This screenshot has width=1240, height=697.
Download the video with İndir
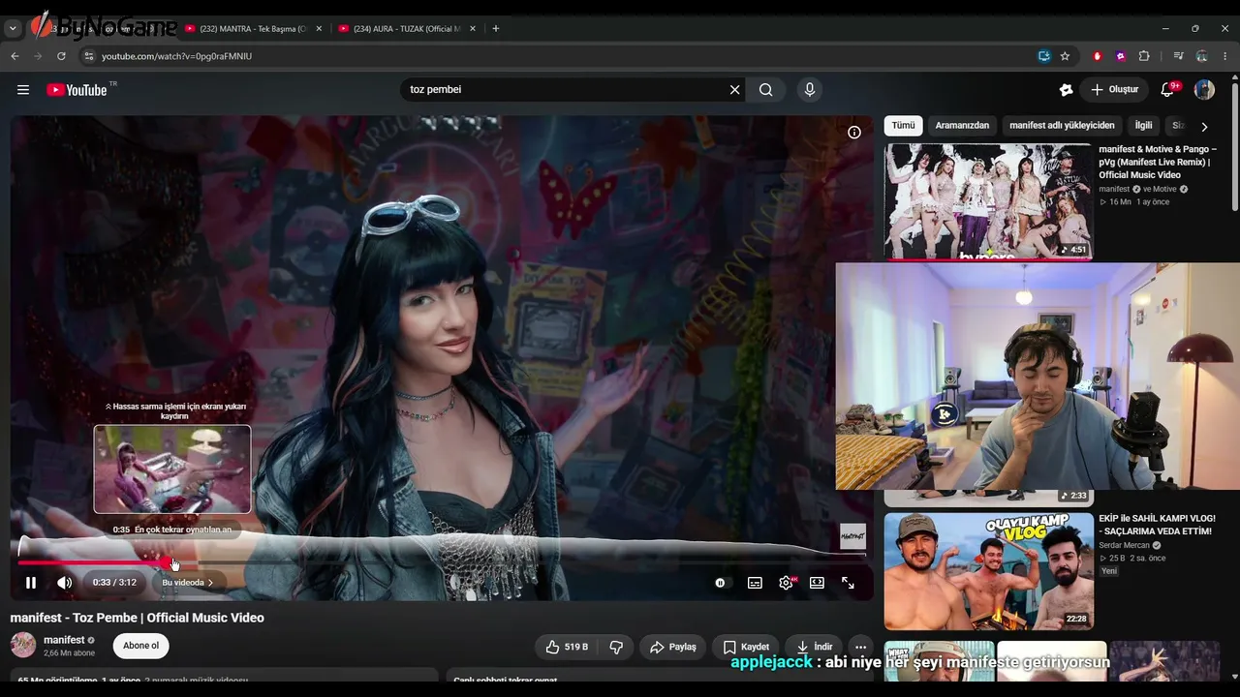click(x=814, y=647)
